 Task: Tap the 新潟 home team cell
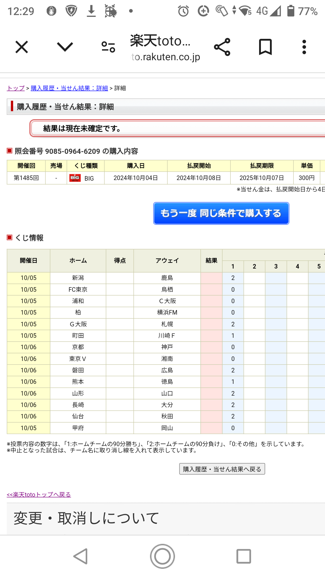pyautogui.click(x=78, y=278)
